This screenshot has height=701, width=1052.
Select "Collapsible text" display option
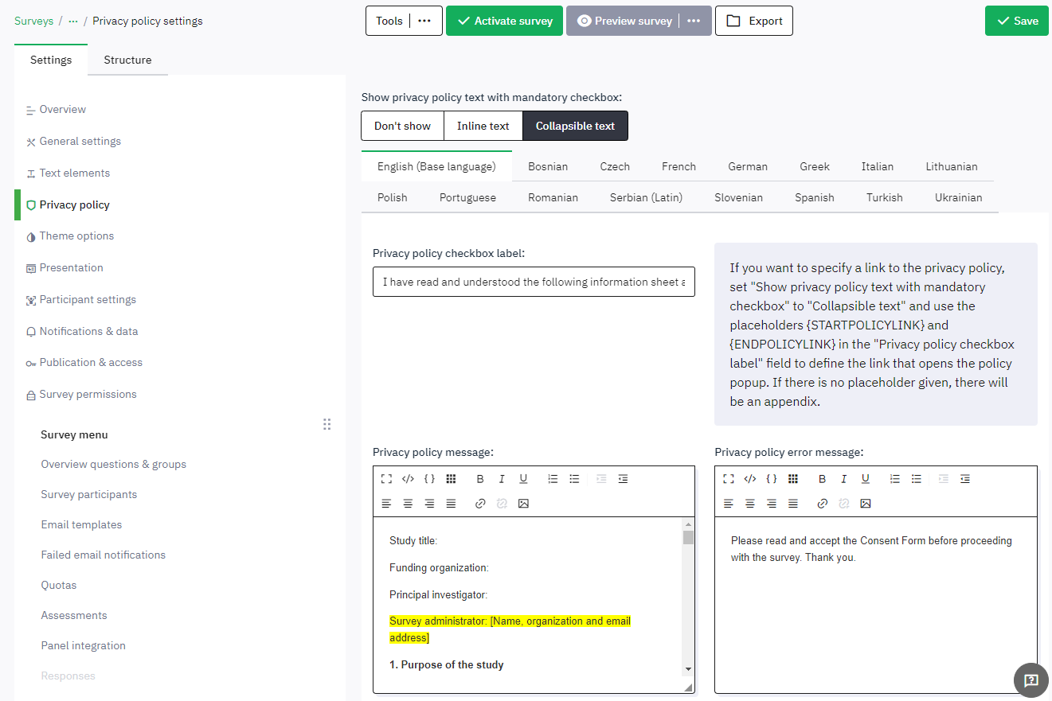point(575,126)
